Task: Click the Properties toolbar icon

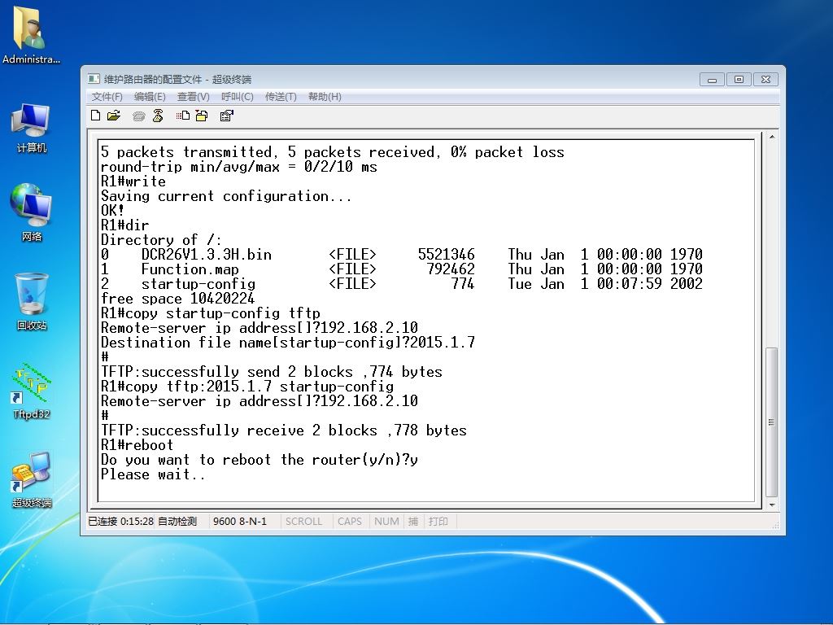Action: click(227, 116)
